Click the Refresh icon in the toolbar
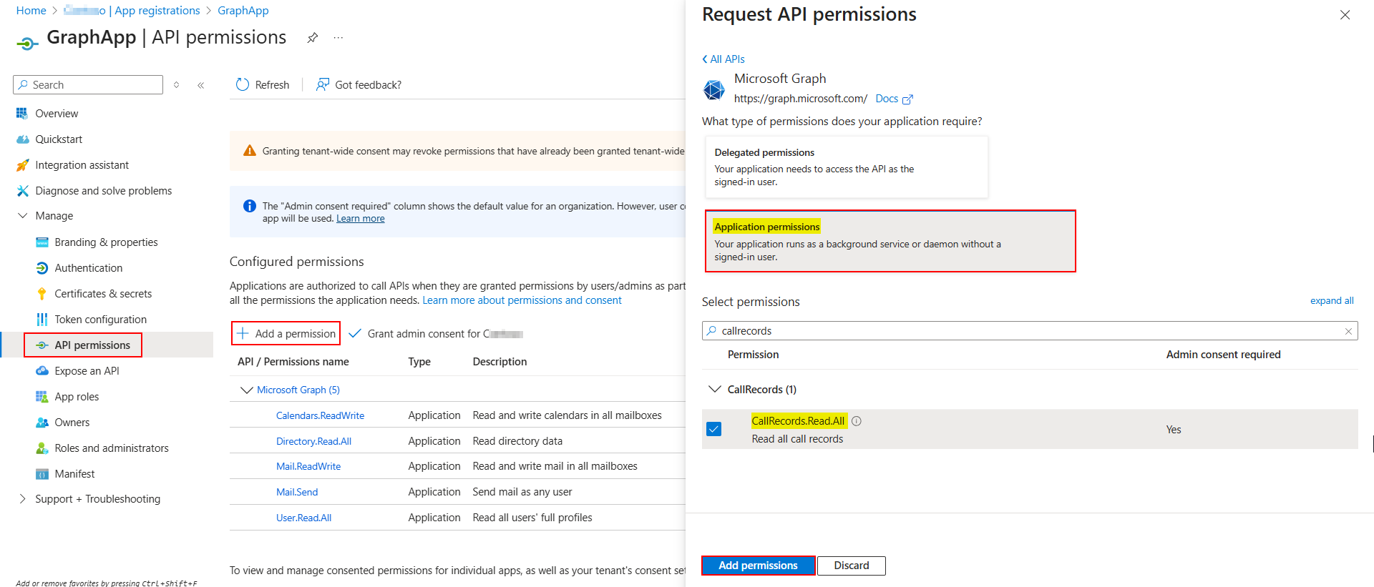This screenshot has height=587, width=1374. coord(243,84)
